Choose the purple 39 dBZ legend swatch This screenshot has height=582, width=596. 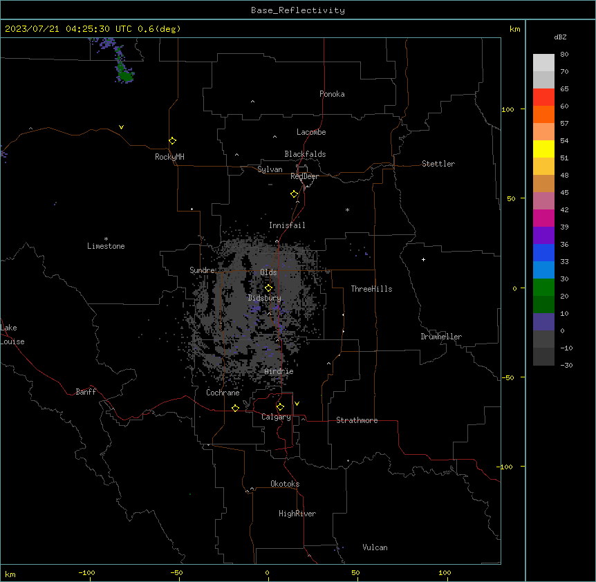tap(543, 236)
